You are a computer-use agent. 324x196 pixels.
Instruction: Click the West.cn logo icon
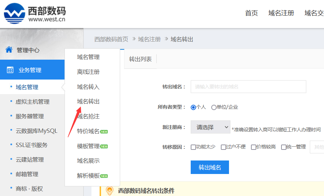(x=15, y=13)
